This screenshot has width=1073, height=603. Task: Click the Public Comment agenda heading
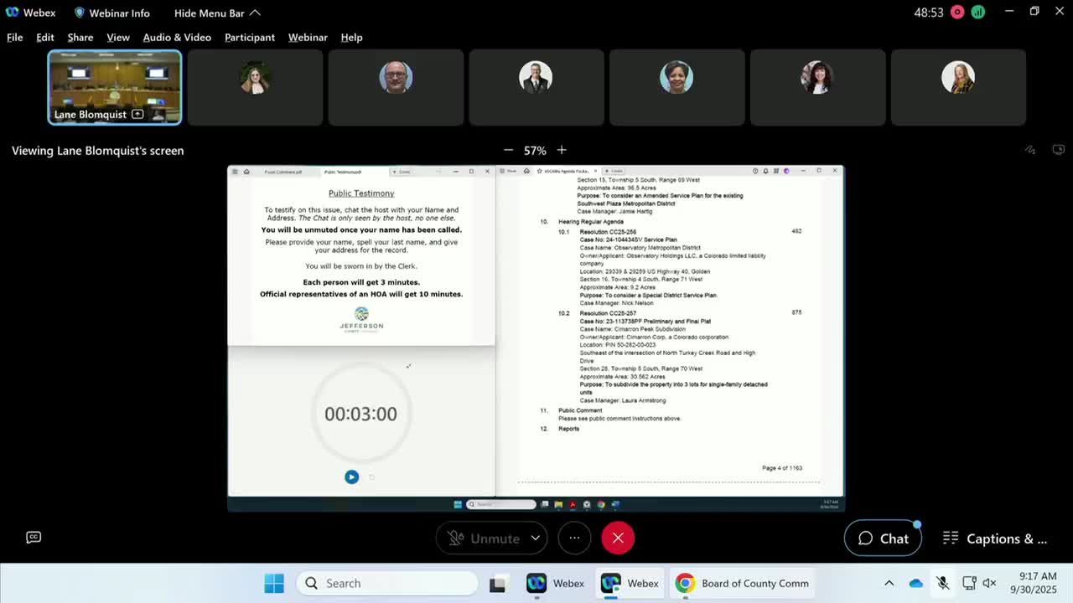click(x=580, y=410)
